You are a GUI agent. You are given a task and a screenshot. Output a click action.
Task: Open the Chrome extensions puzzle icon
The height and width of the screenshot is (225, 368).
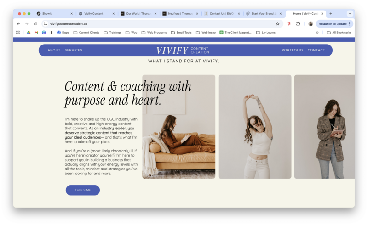tap(298, 24)
